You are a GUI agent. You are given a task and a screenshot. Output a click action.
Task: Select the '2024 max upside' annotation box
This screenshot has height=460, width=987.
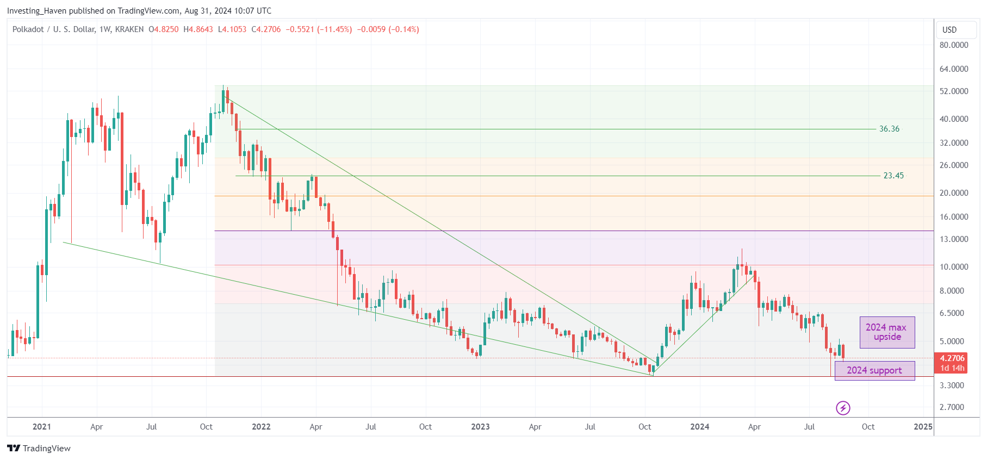point(887,332)
